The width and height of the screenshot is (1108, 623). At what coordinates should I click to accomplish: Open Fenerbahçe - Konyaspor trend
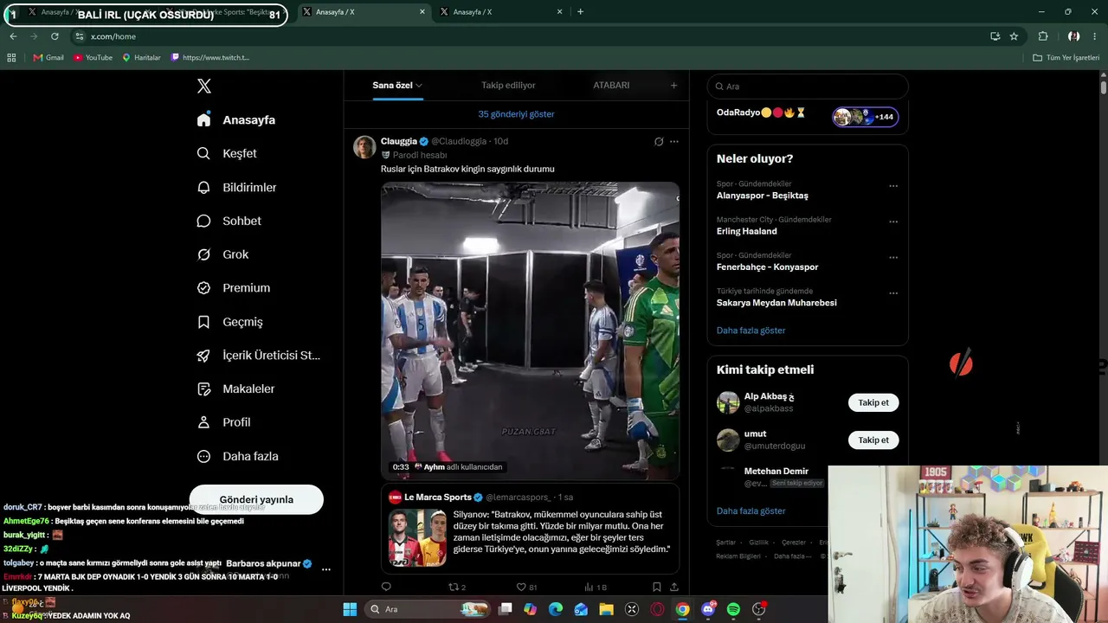(x=767, y=267)
